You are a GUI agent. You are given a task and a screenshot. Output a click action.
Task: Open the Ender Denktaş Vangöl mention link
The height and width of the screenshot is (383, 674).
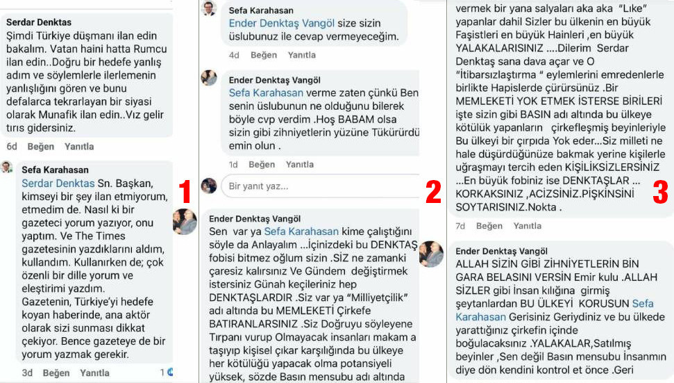coord(282,23)
